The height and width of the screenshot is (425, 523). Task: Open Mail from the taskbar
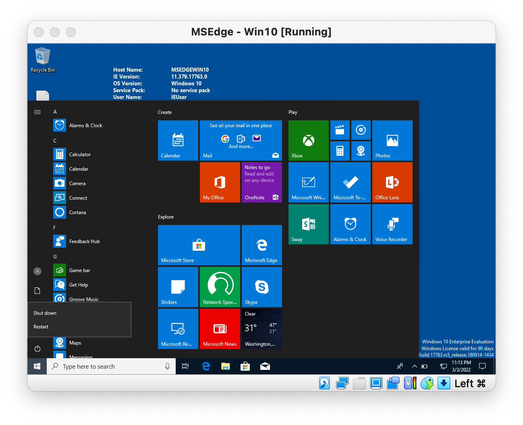pos(265,366)
